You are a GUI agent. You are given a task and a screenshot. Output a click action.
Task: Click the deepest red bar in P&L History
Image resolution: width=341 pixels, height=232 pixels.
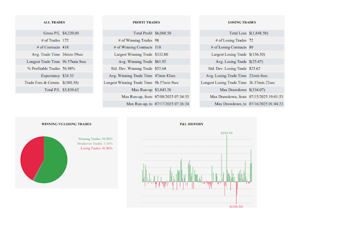pos(237,193)
